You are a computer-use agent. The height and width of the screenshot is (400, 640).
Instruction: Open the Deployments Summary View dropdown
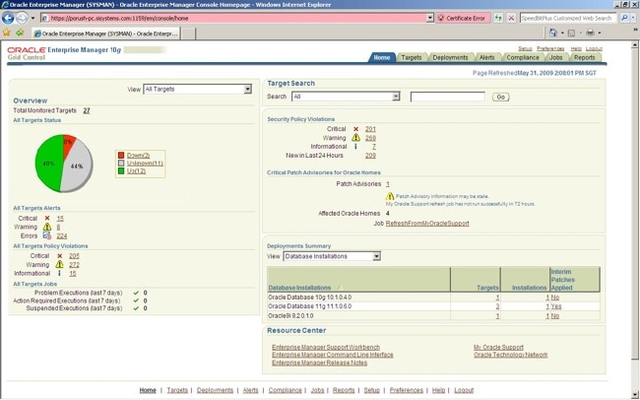tap(332, 256)
